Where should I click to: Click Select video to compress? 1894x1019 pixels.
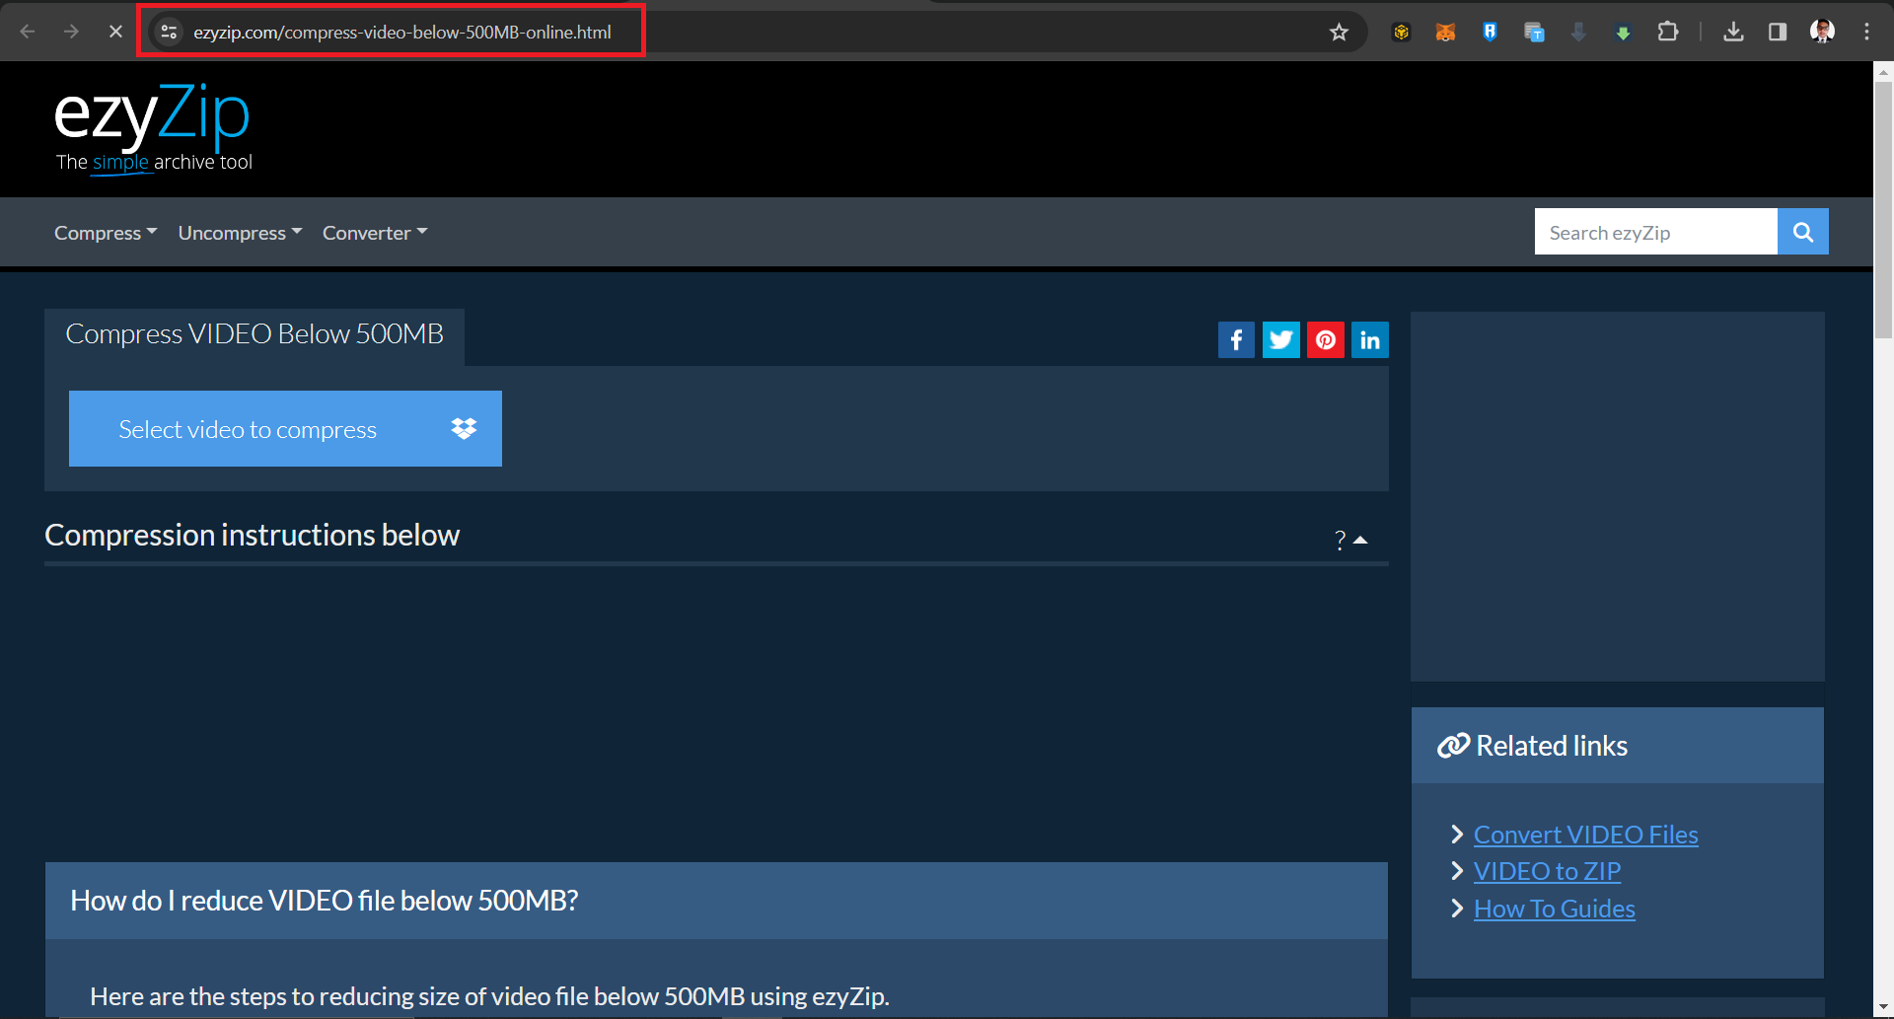(248, 428)
